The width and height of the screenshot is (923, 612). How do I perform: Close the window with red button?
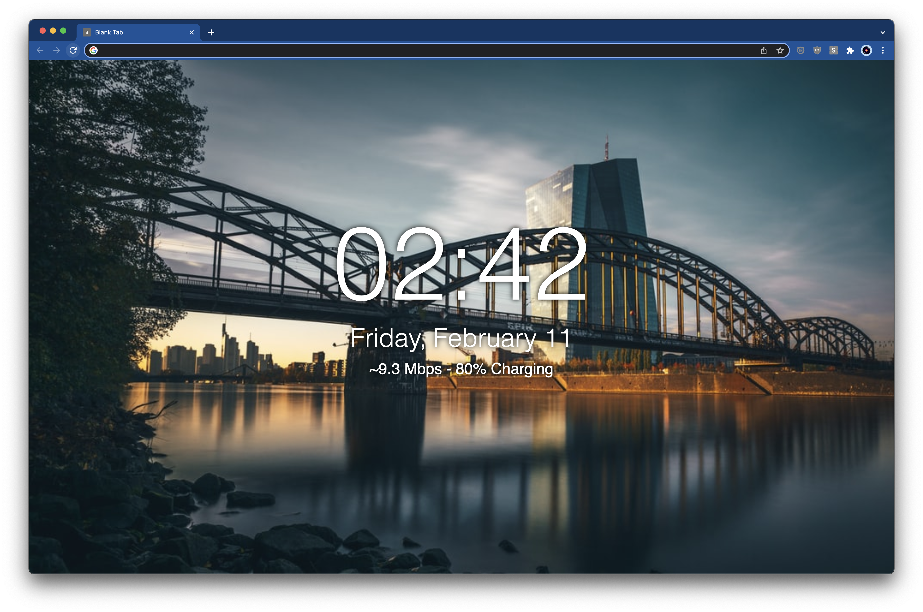(43, 31)
